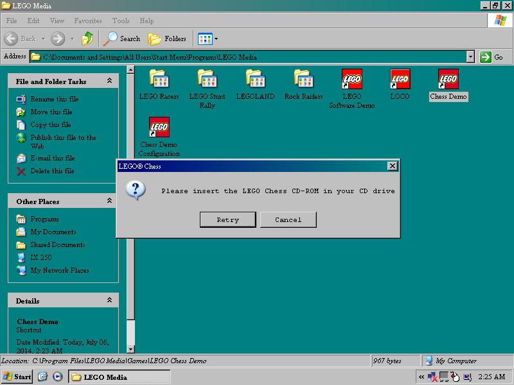Open the Rock Raiders folder

coord(303,85)
